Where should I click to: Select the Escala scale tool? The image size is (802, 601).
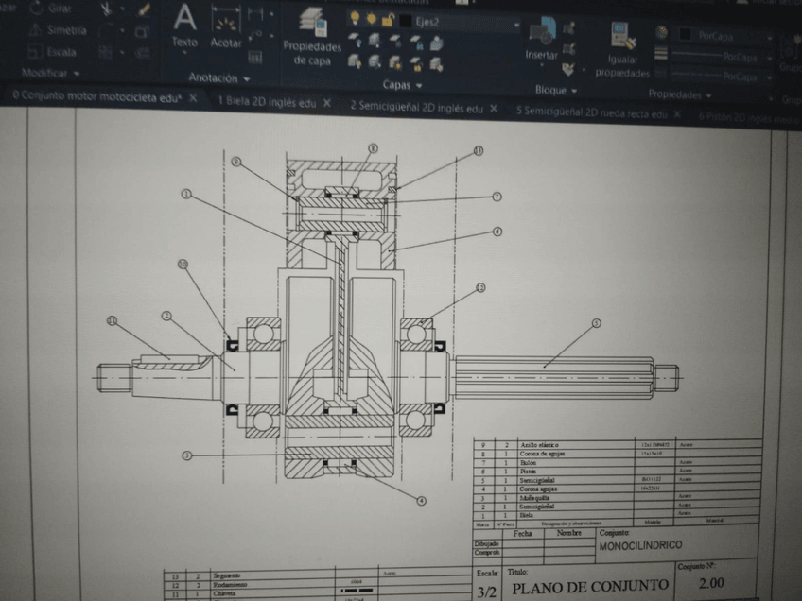point(55,52)
